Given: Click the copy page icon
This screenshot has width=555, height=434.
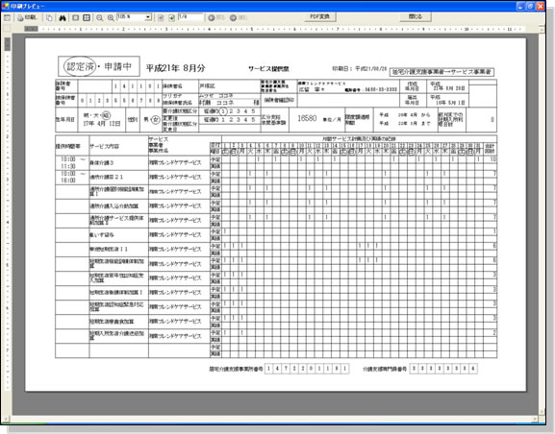Looking at the screenshot, I should pos(50,17).
